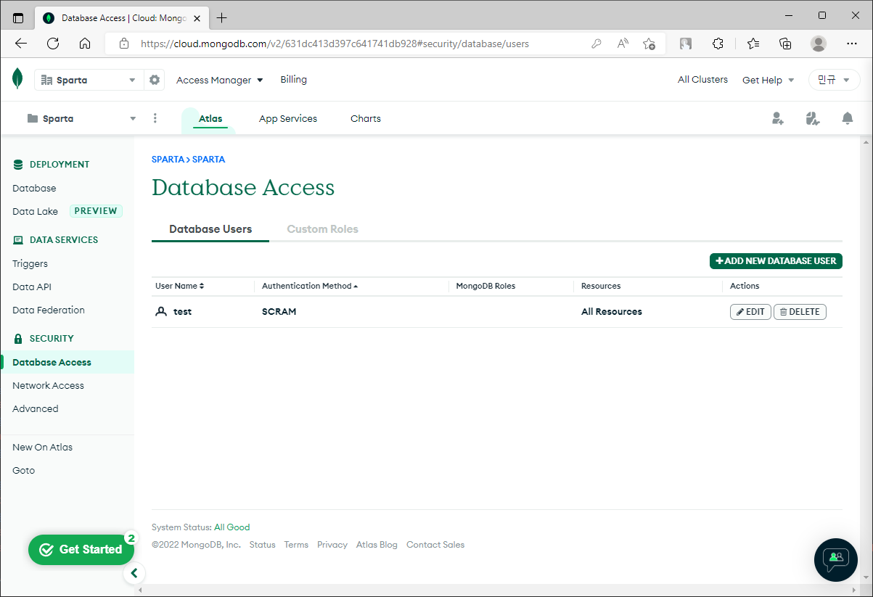Open the alerts bell icon
This screenshot has width=873, height=597.
point(848,118)
